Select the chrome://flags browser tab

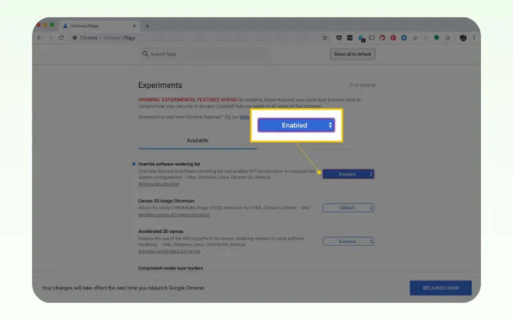(x=99, y=26)
